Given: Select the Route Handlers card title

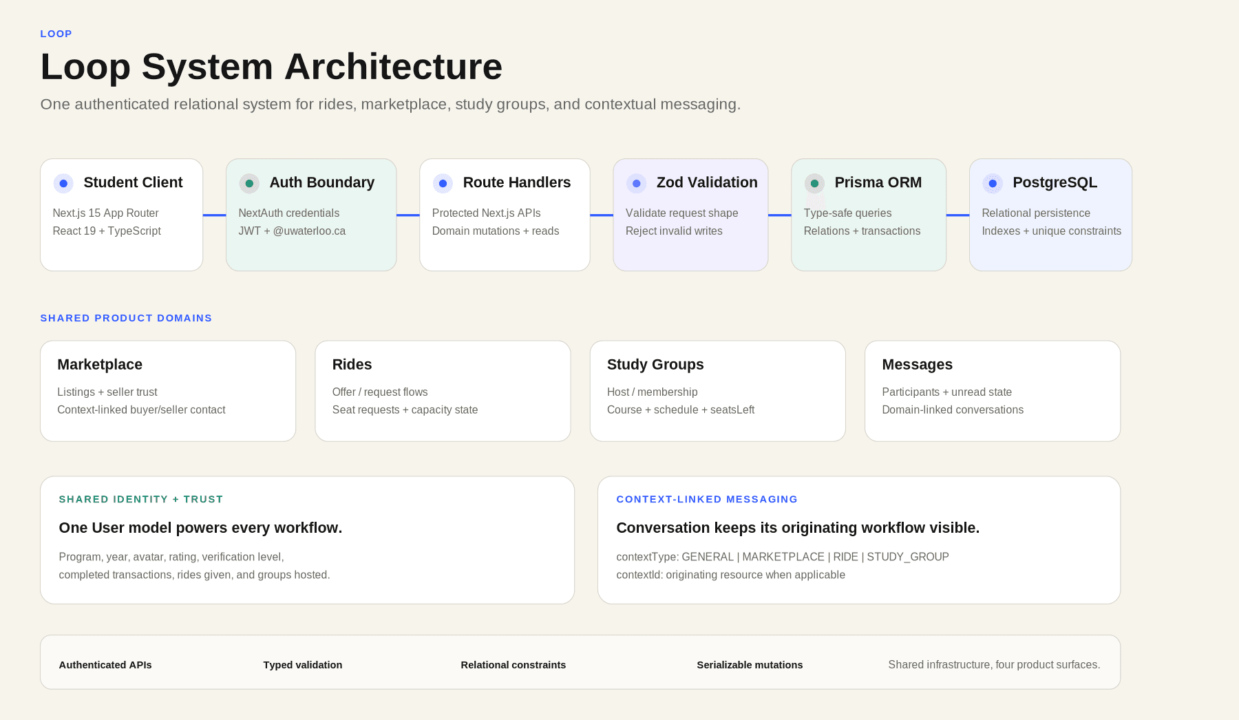Looking at the screenshot, I should tap(517, 182).
